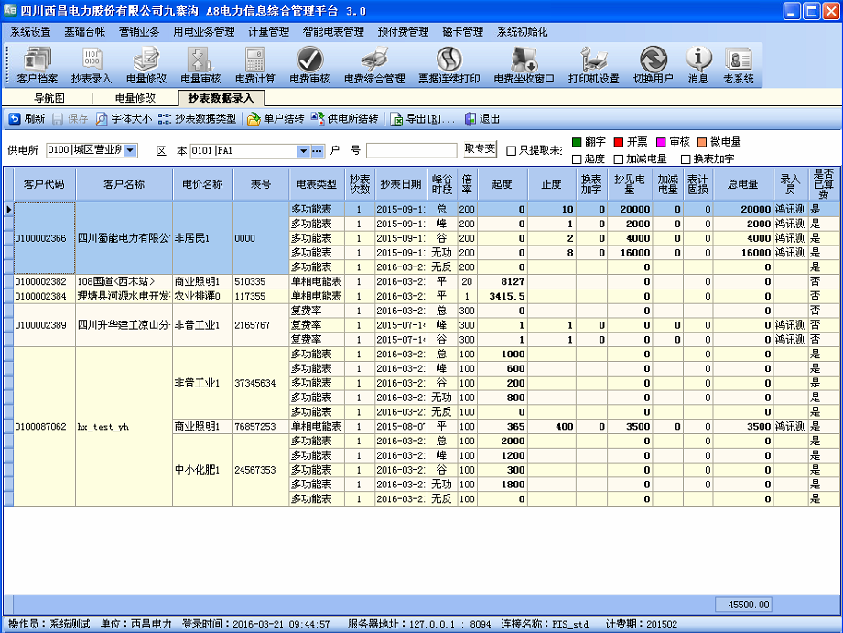Viewport: 843px width, 633px height.
Task: Open 票据连续打印 icon
Action: [x=449, y=64]
